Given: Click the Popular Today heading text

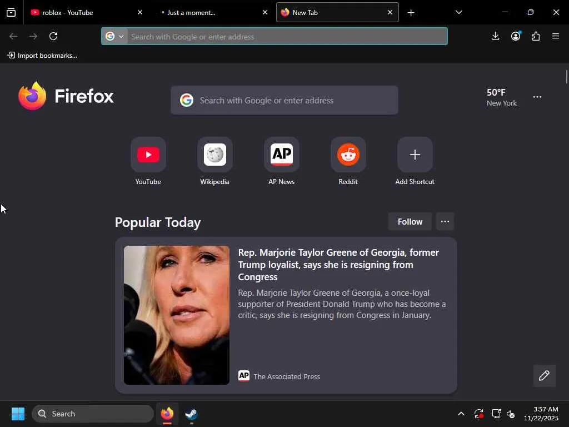Looking at the screenshot, I should point(157,222).
